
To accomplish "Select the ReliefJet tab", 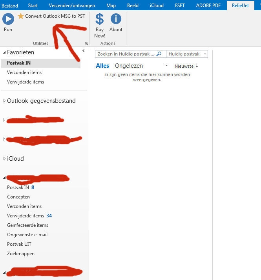I will tap(240, 6).
